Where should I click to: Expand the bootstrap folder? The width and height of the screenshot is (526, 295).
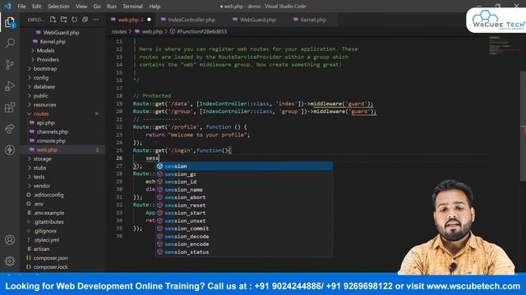click(45, 69)
